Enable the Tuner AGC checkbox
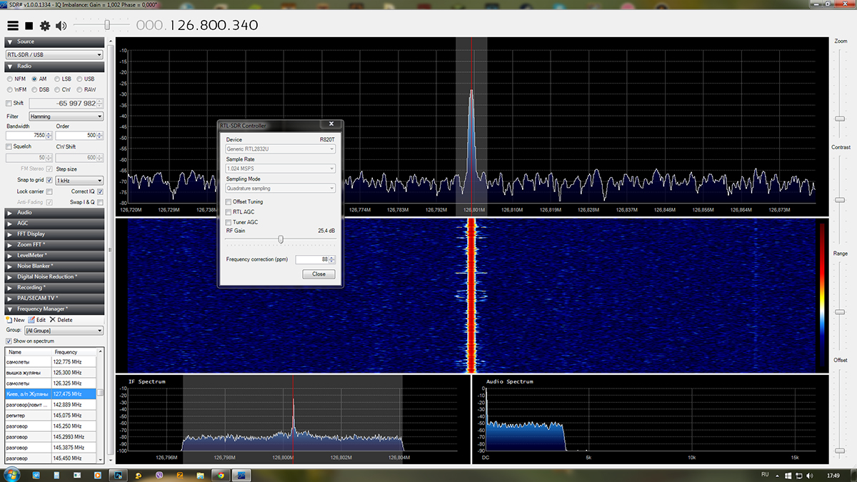This screenshot has width=857, height=482. 229,222
